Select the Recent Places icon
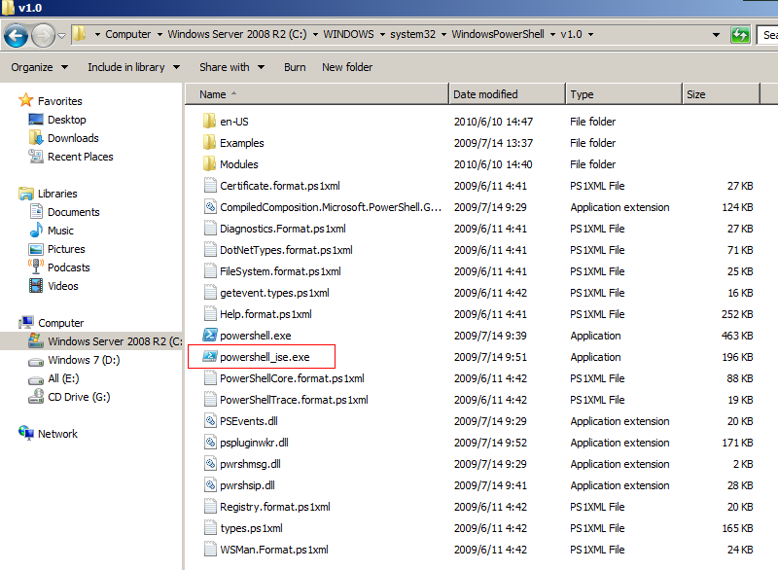Viewport: 778px width, 570px height. pyautogui.click(x=36, y=157)
